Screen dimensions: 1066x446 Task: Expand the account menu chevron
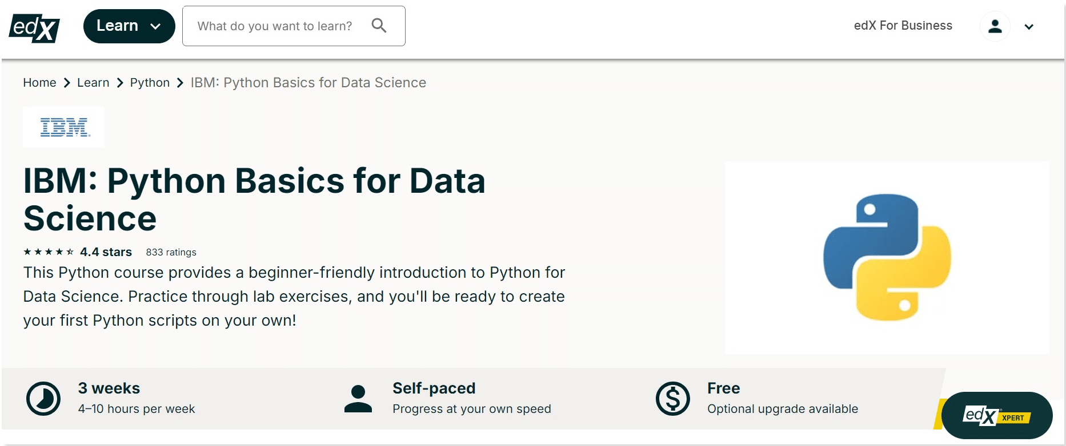(1029, 27)
